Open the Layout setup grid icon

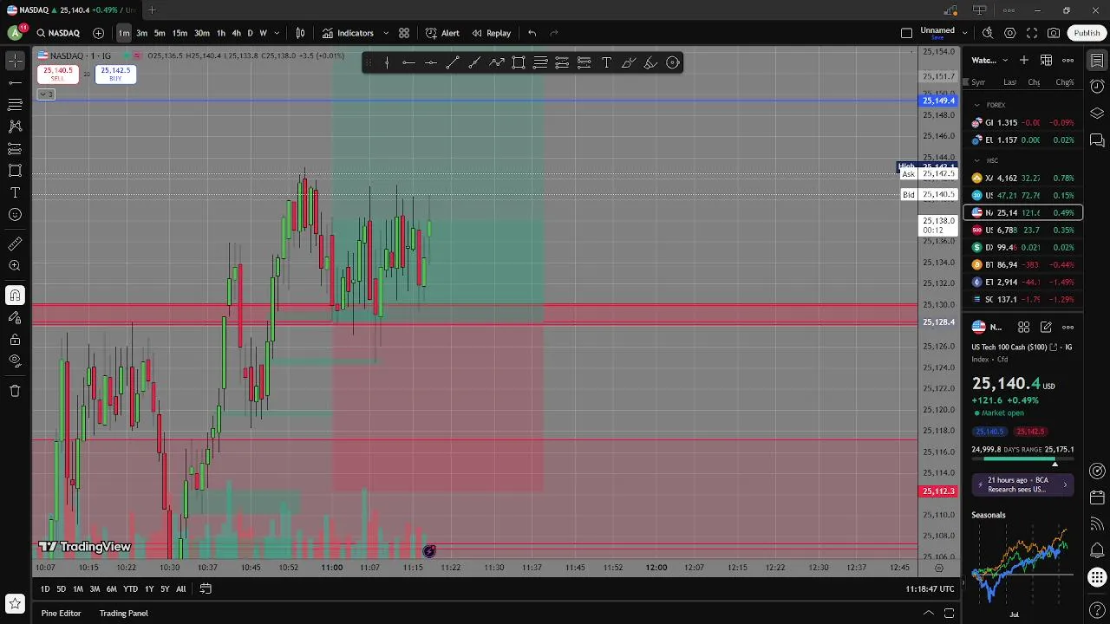point(906,33)
